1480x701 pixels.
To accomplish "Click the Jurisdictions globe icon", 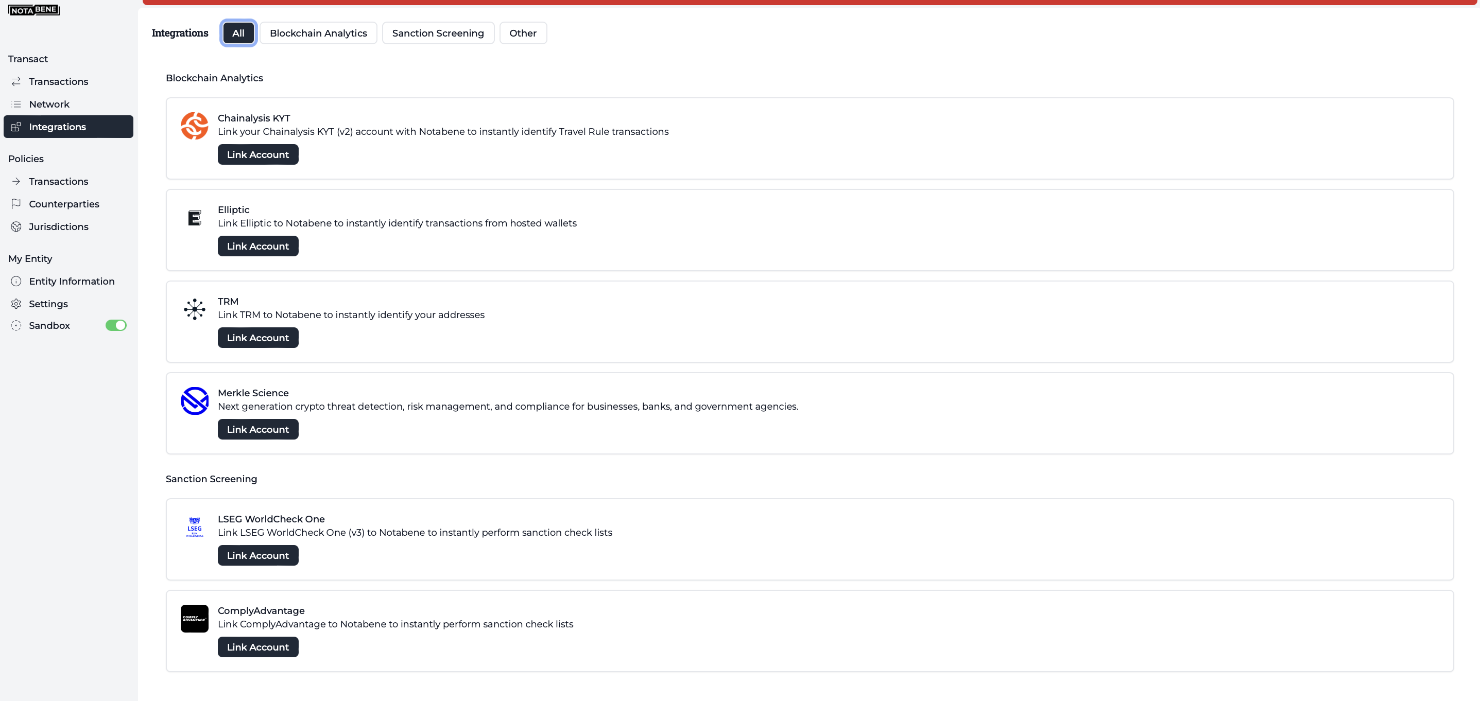I will coord(16,227).
